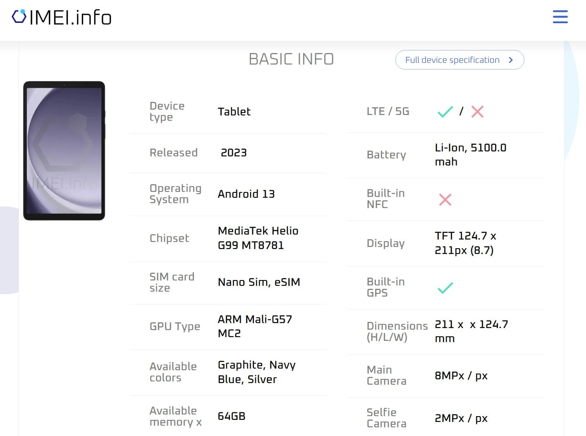Click the Selfie Camera value "2MPx / px"

point(461,418)
